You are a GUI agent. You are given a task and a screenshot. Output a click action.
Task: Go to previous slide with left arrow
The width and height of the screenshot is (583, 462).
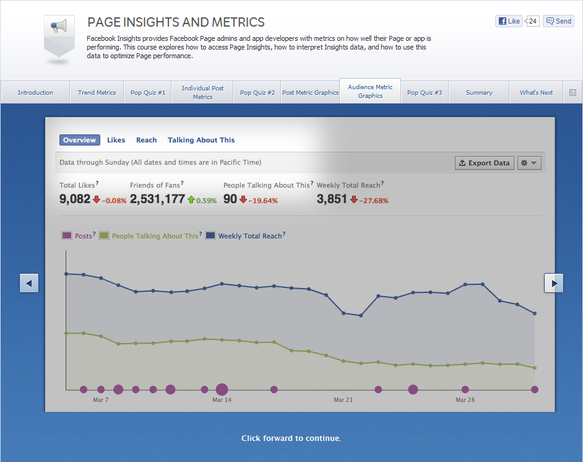(29, 284)
